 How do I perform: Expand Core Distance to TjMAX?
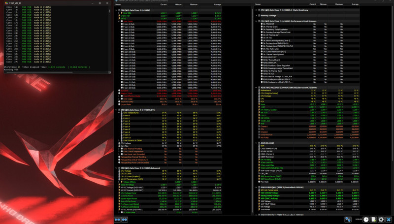[x=119, y=140]
